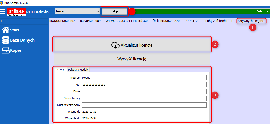This screenshot has height=124, width=270.
Task: Click the Ważna do date field
Action: click(97, 112)
